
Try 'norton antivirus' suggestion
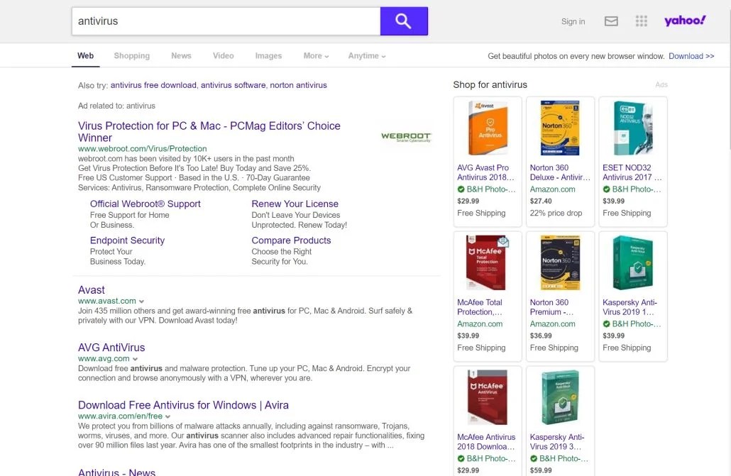pos(298,85)
